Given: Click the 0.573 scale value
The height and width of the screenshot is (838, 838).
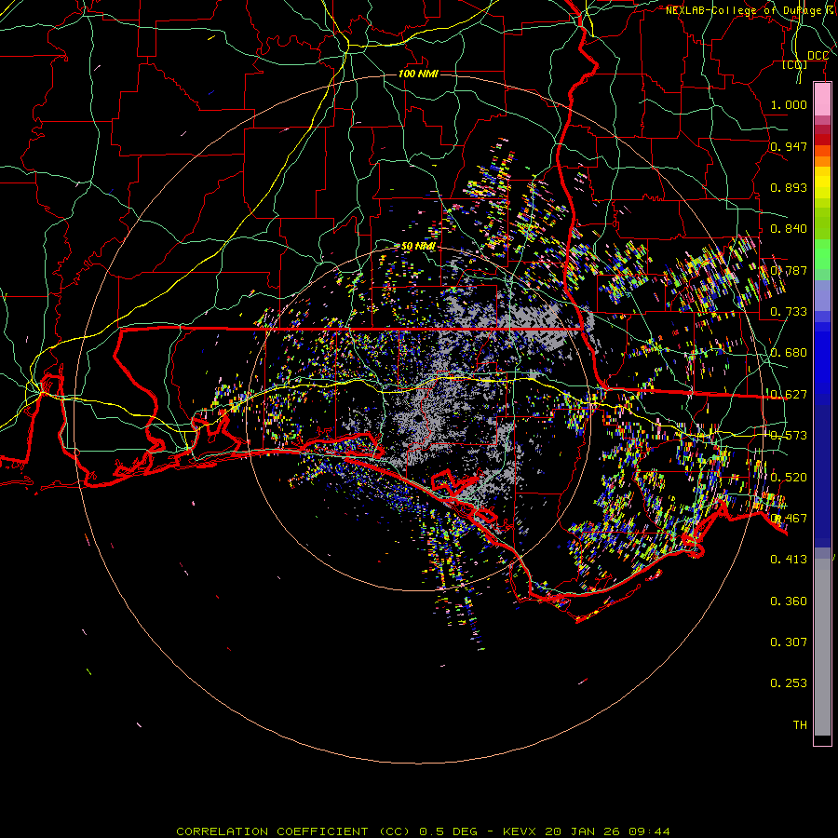Looking at the screenshot, I should pos(789,436).
